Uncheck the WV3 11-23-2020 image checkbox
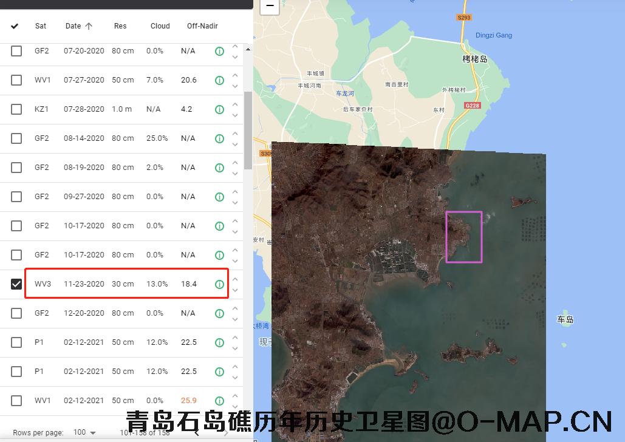625x442 pixels. [16, 284]
